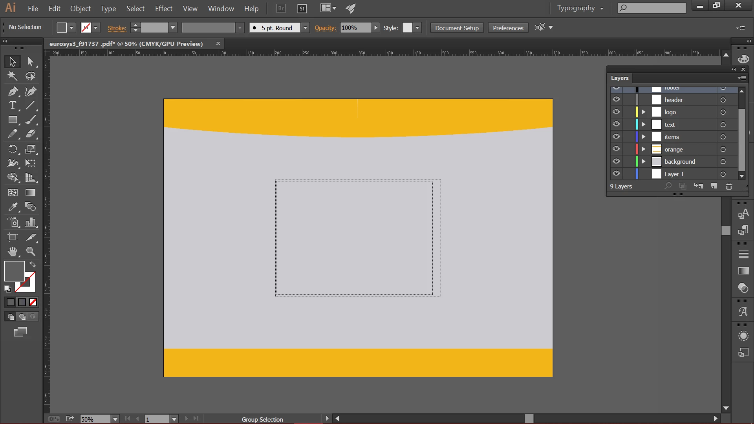Choose the Magic Wand tool
Viewport: 754px width, 424px height.
pyautogui.click(x=13, y=76)
